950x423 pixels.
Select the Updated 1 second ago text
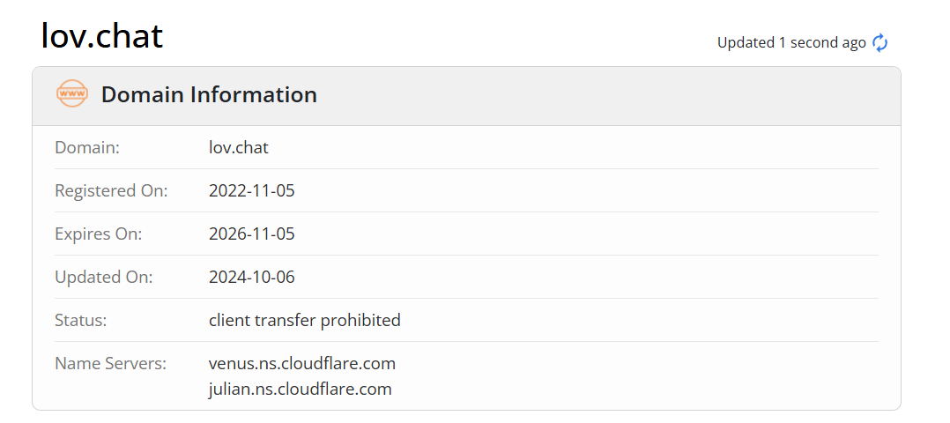pos(791,43)
